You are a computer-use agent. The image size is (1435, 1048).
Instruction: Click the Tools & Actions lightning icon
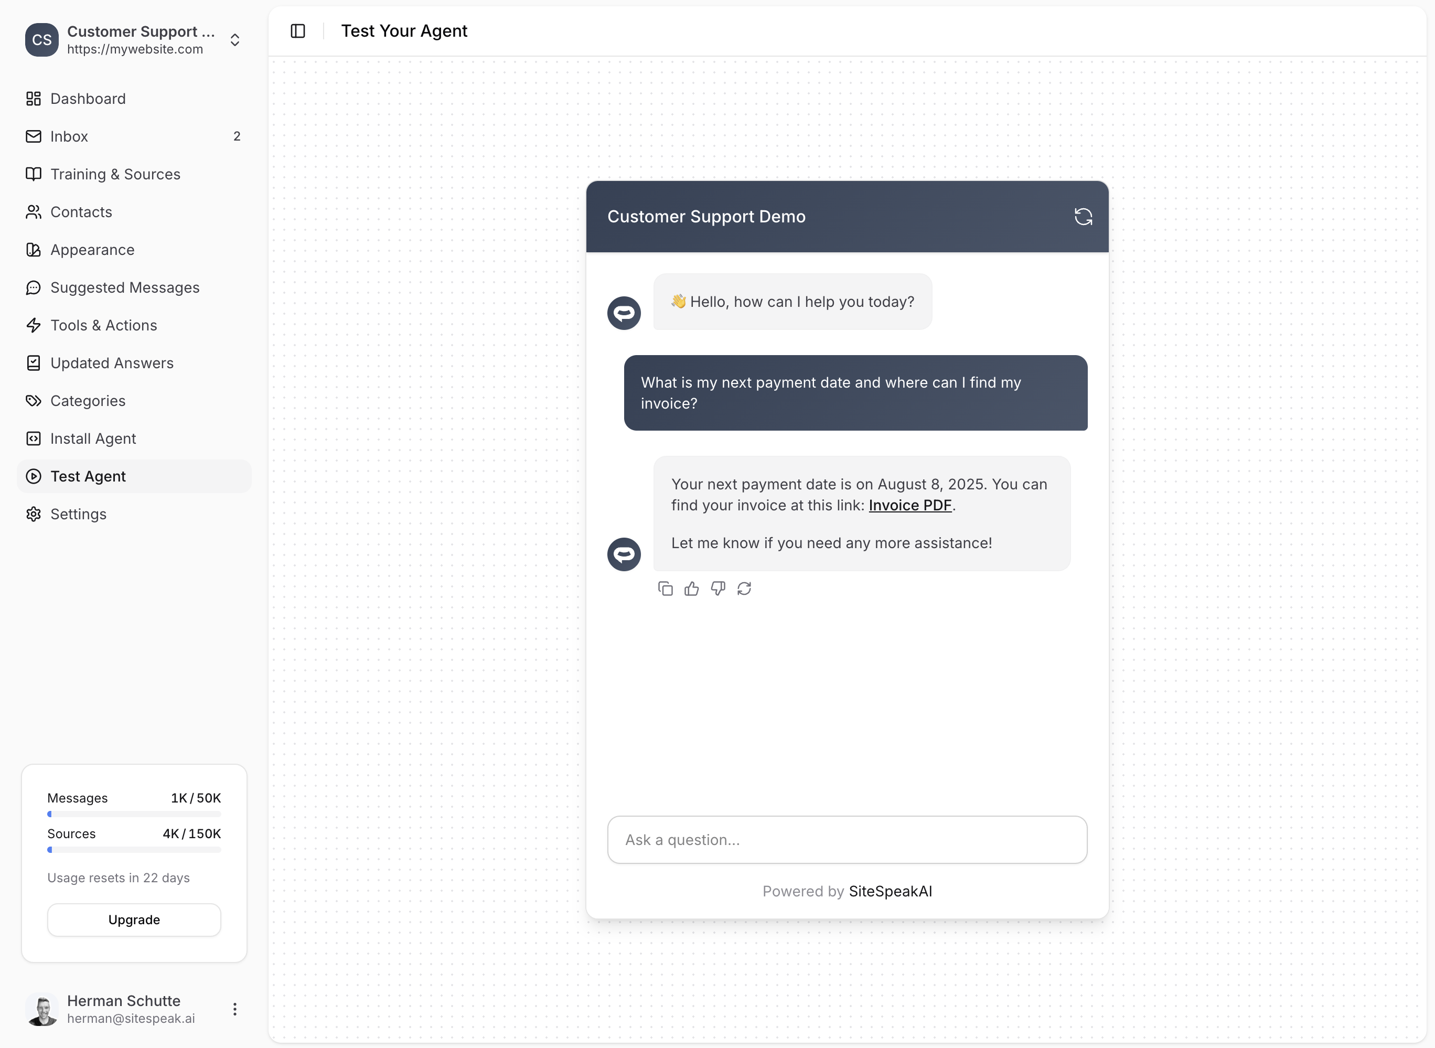point(34,325)
